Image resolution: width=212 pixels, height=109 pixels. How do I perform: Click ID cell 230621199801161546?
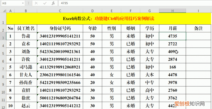(60, 75)
